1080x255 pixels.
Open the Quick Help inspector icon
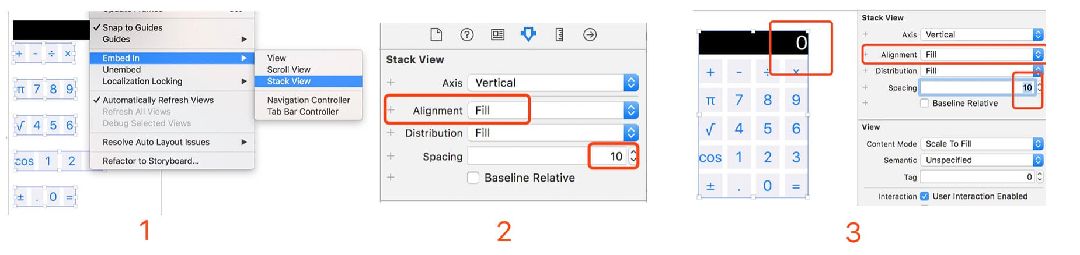point(467,35)
